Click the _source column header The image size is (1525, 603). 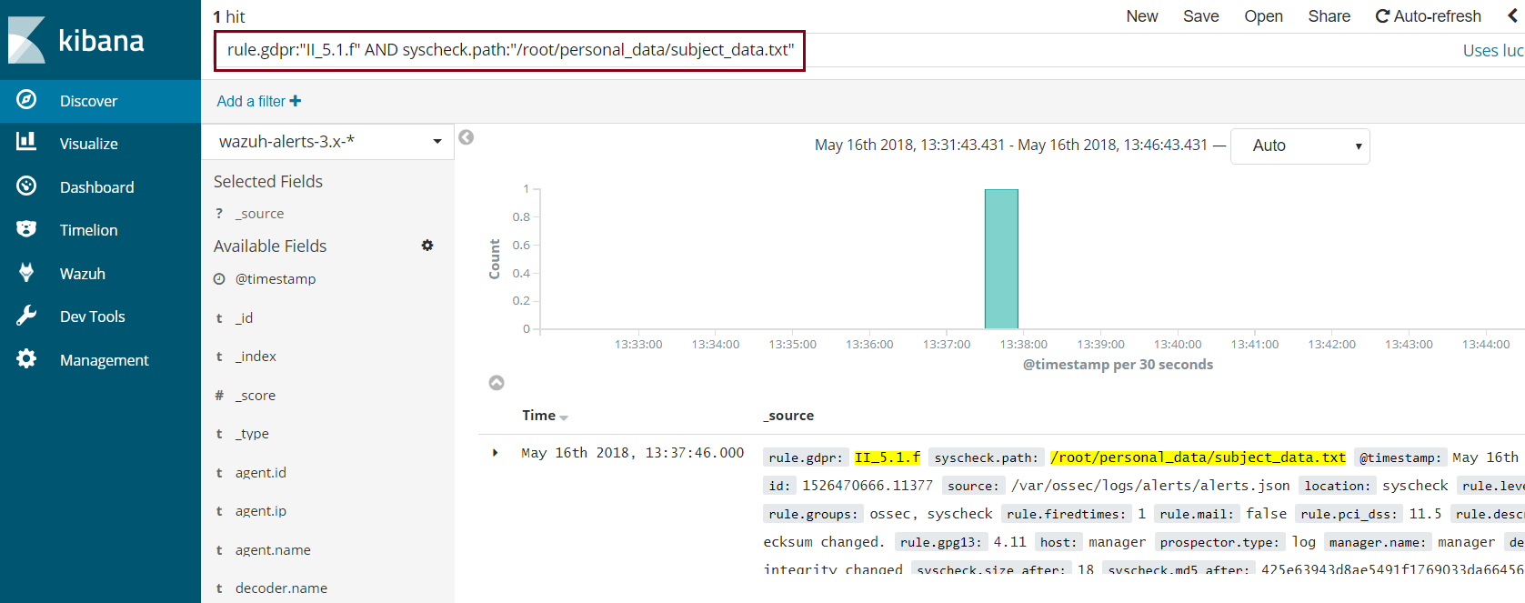coord(788,416)
